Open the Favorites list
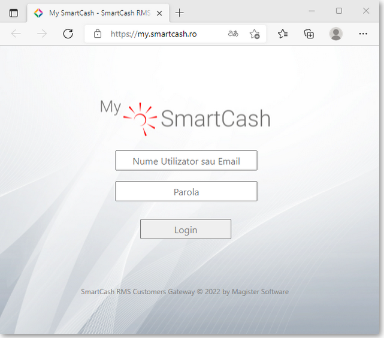This screenshot has height=338, width=384. [283, 34]
